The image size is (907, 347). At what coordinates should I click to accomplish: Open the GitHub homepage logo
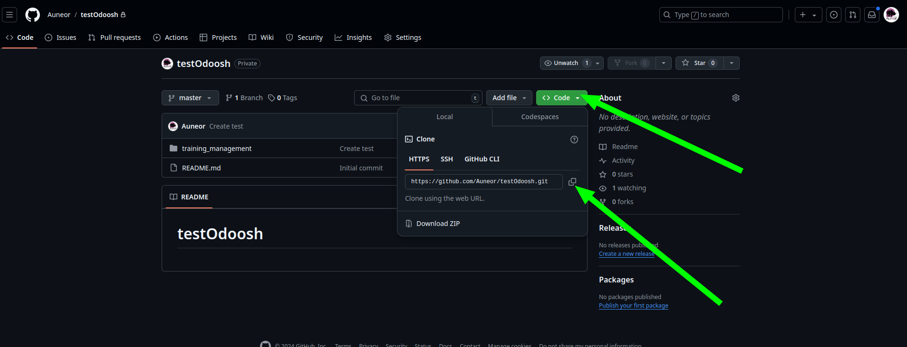pyautogui.click(x=32, y=15)
